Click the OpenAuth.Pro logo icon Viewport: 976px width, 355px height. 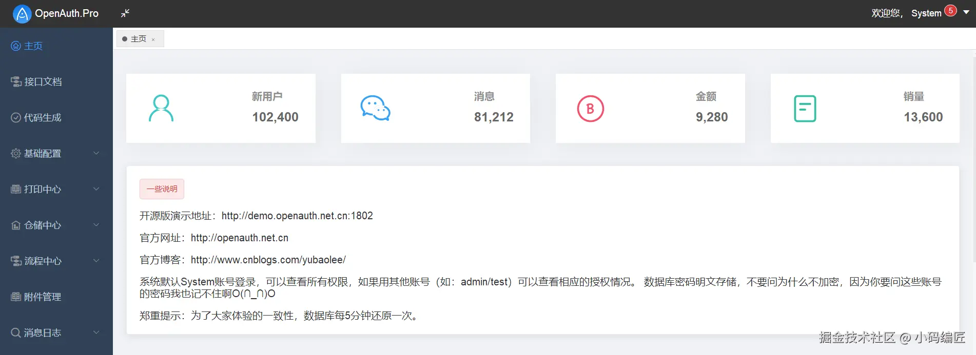[22, 14]
